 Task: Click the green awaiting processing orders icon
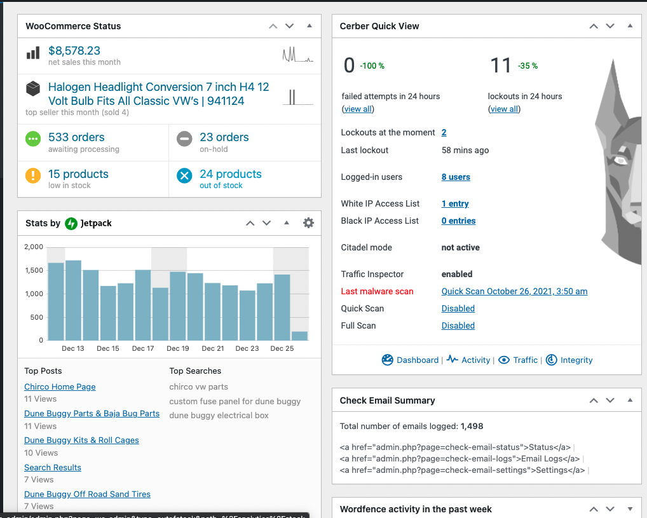tap(33, 139)
